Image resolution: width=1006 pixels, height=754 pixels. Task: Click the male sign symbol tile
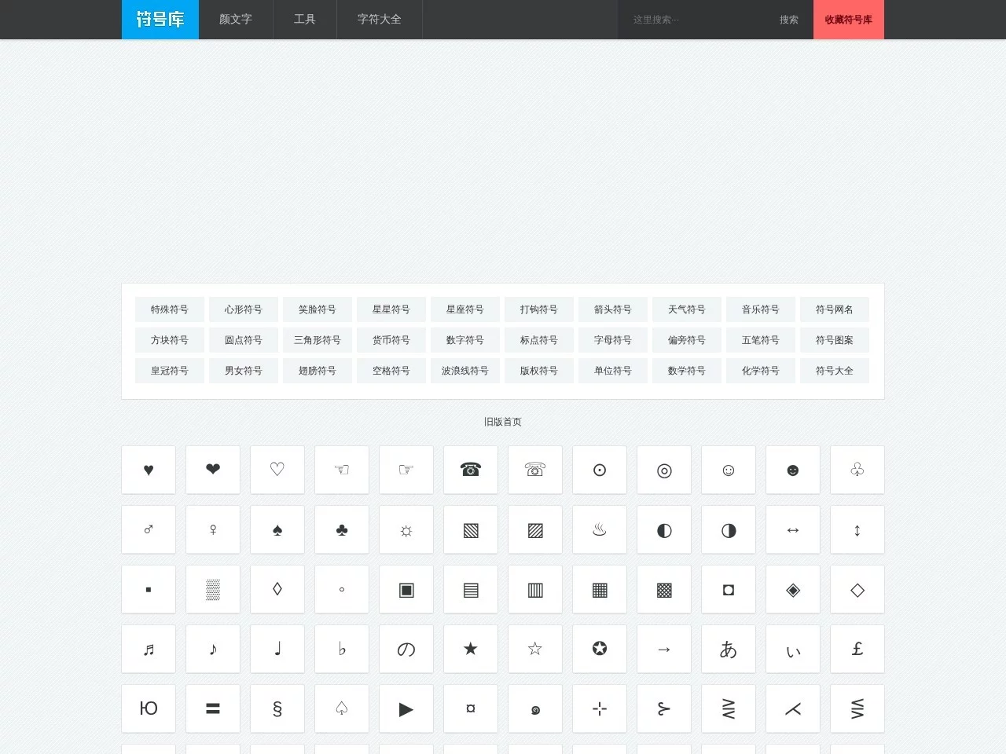[x=149, y=529]
